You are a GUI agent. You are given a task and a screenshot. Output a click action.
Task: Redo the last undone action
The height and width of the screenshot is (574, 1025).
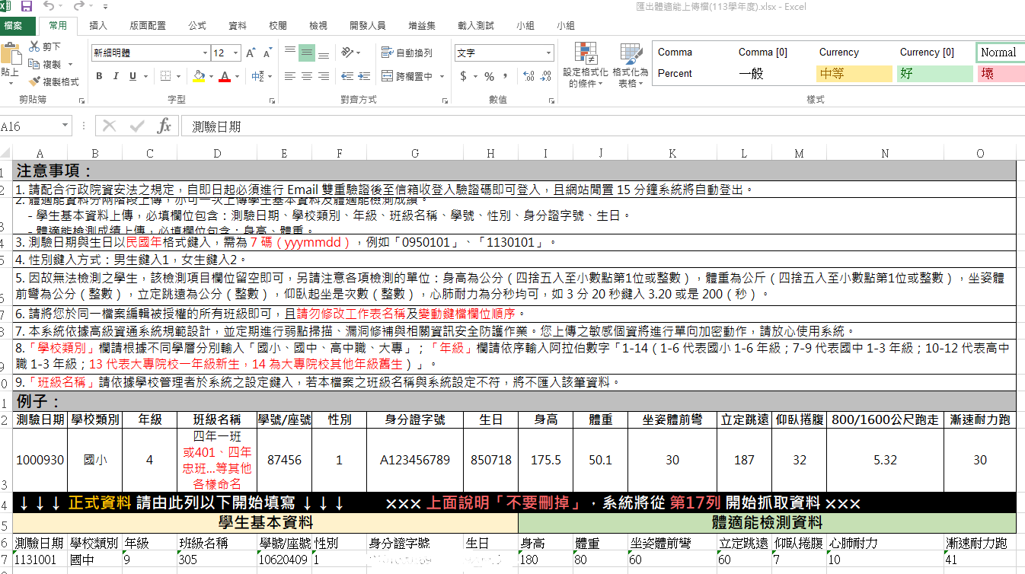(x=79, y=7)
